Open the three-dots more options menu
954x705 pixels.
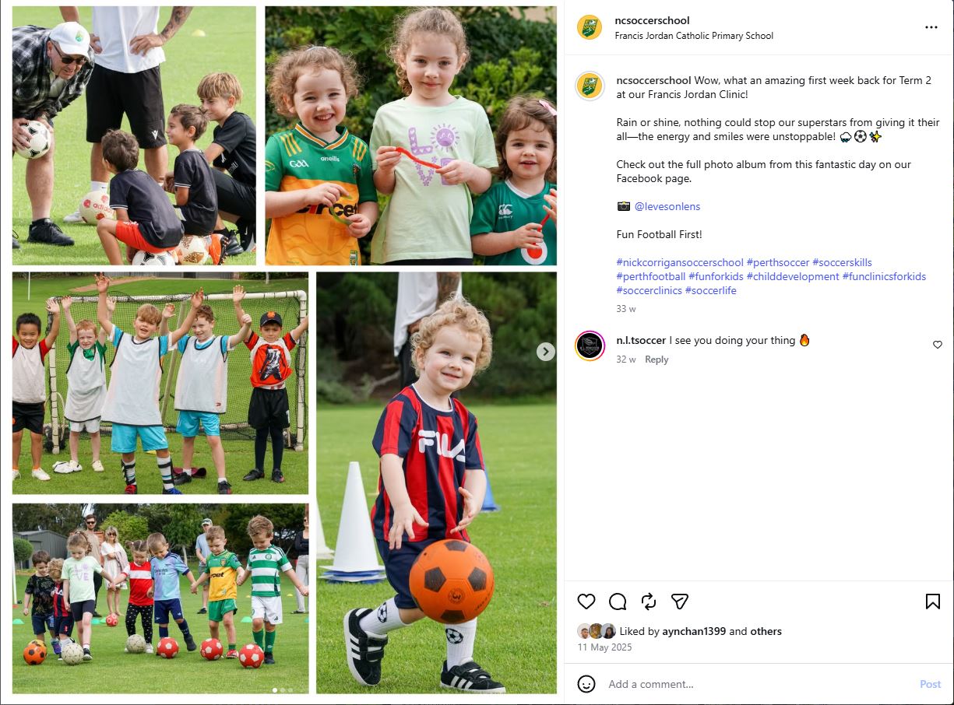[x=931, y=27]
